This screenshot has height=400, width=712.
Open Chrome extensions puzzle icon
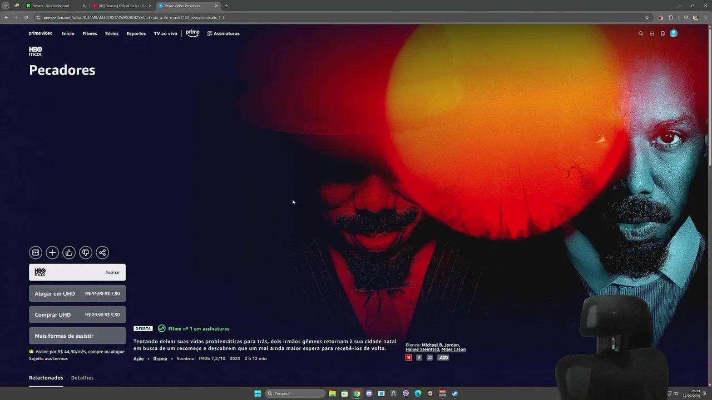(671, 17)
